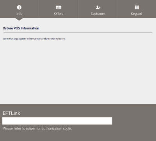Click the Offers gift card icon
Image resolution: width=156 pixels, height=141 pixels.
pos(58,7)
